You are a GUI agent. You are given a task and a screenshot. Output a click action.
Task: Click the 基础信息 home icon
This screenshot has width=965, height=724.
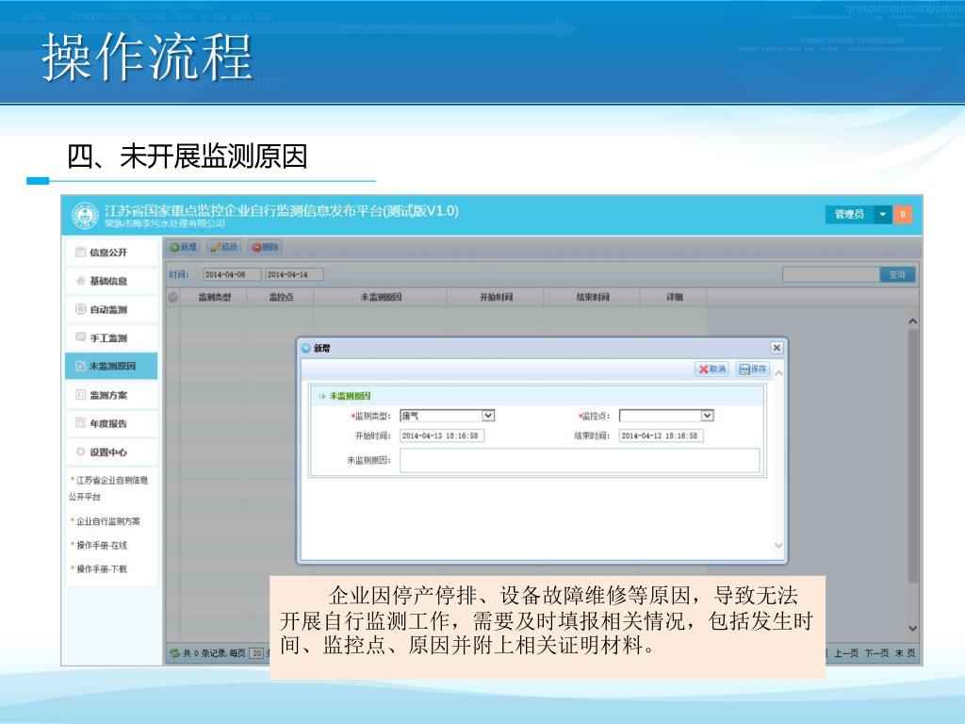pos(80,281)
